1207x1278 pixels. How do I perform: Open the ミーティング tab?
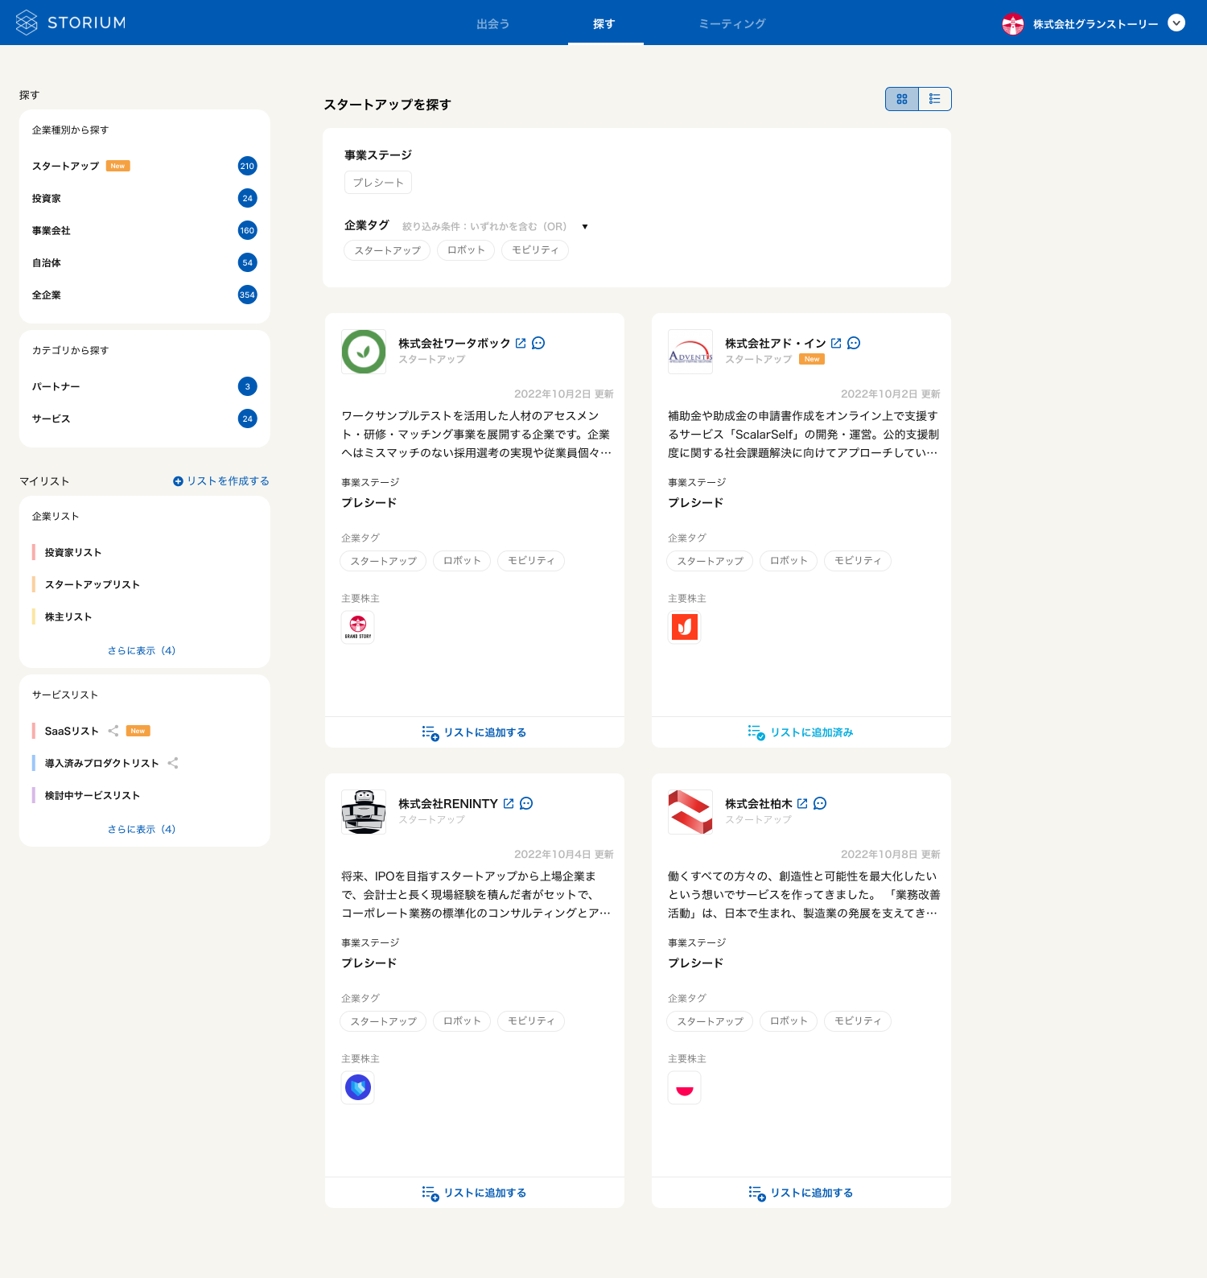coord(732,24)
